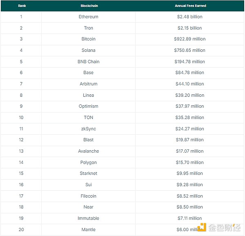The image size is (245, 236).
Task: Click rank number 1 in Ethereum row
Action: 21,17
